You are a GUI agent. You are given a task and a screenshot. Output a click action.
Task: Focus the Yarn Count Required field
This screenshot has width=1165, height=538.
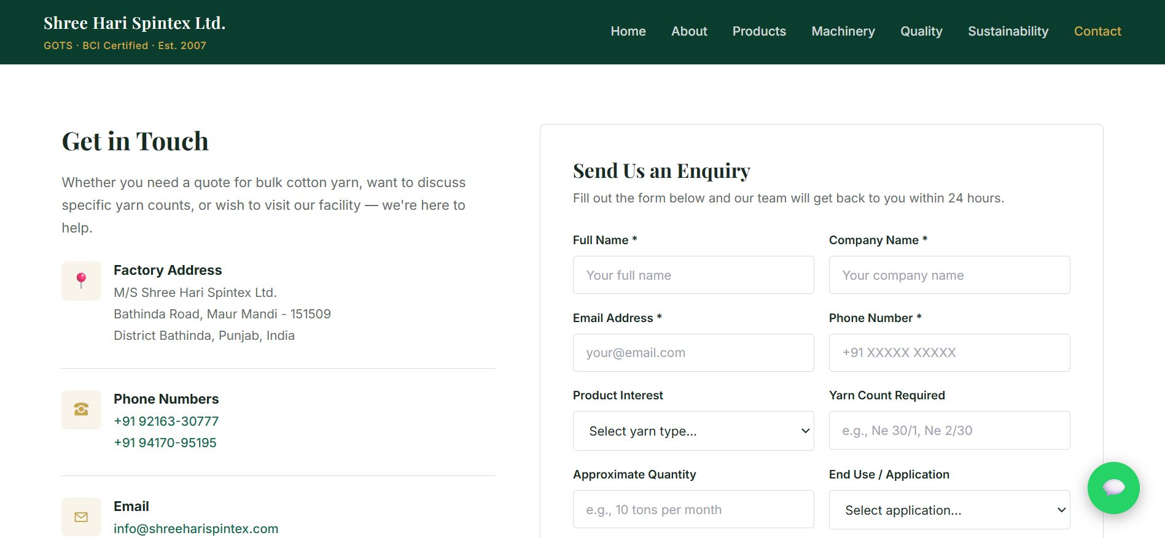pos(949,431)
